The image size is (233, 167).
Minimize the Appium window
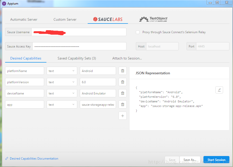(210, 3)
